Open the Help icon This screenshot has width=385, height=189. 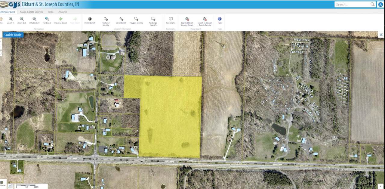[x=220, y=20]
